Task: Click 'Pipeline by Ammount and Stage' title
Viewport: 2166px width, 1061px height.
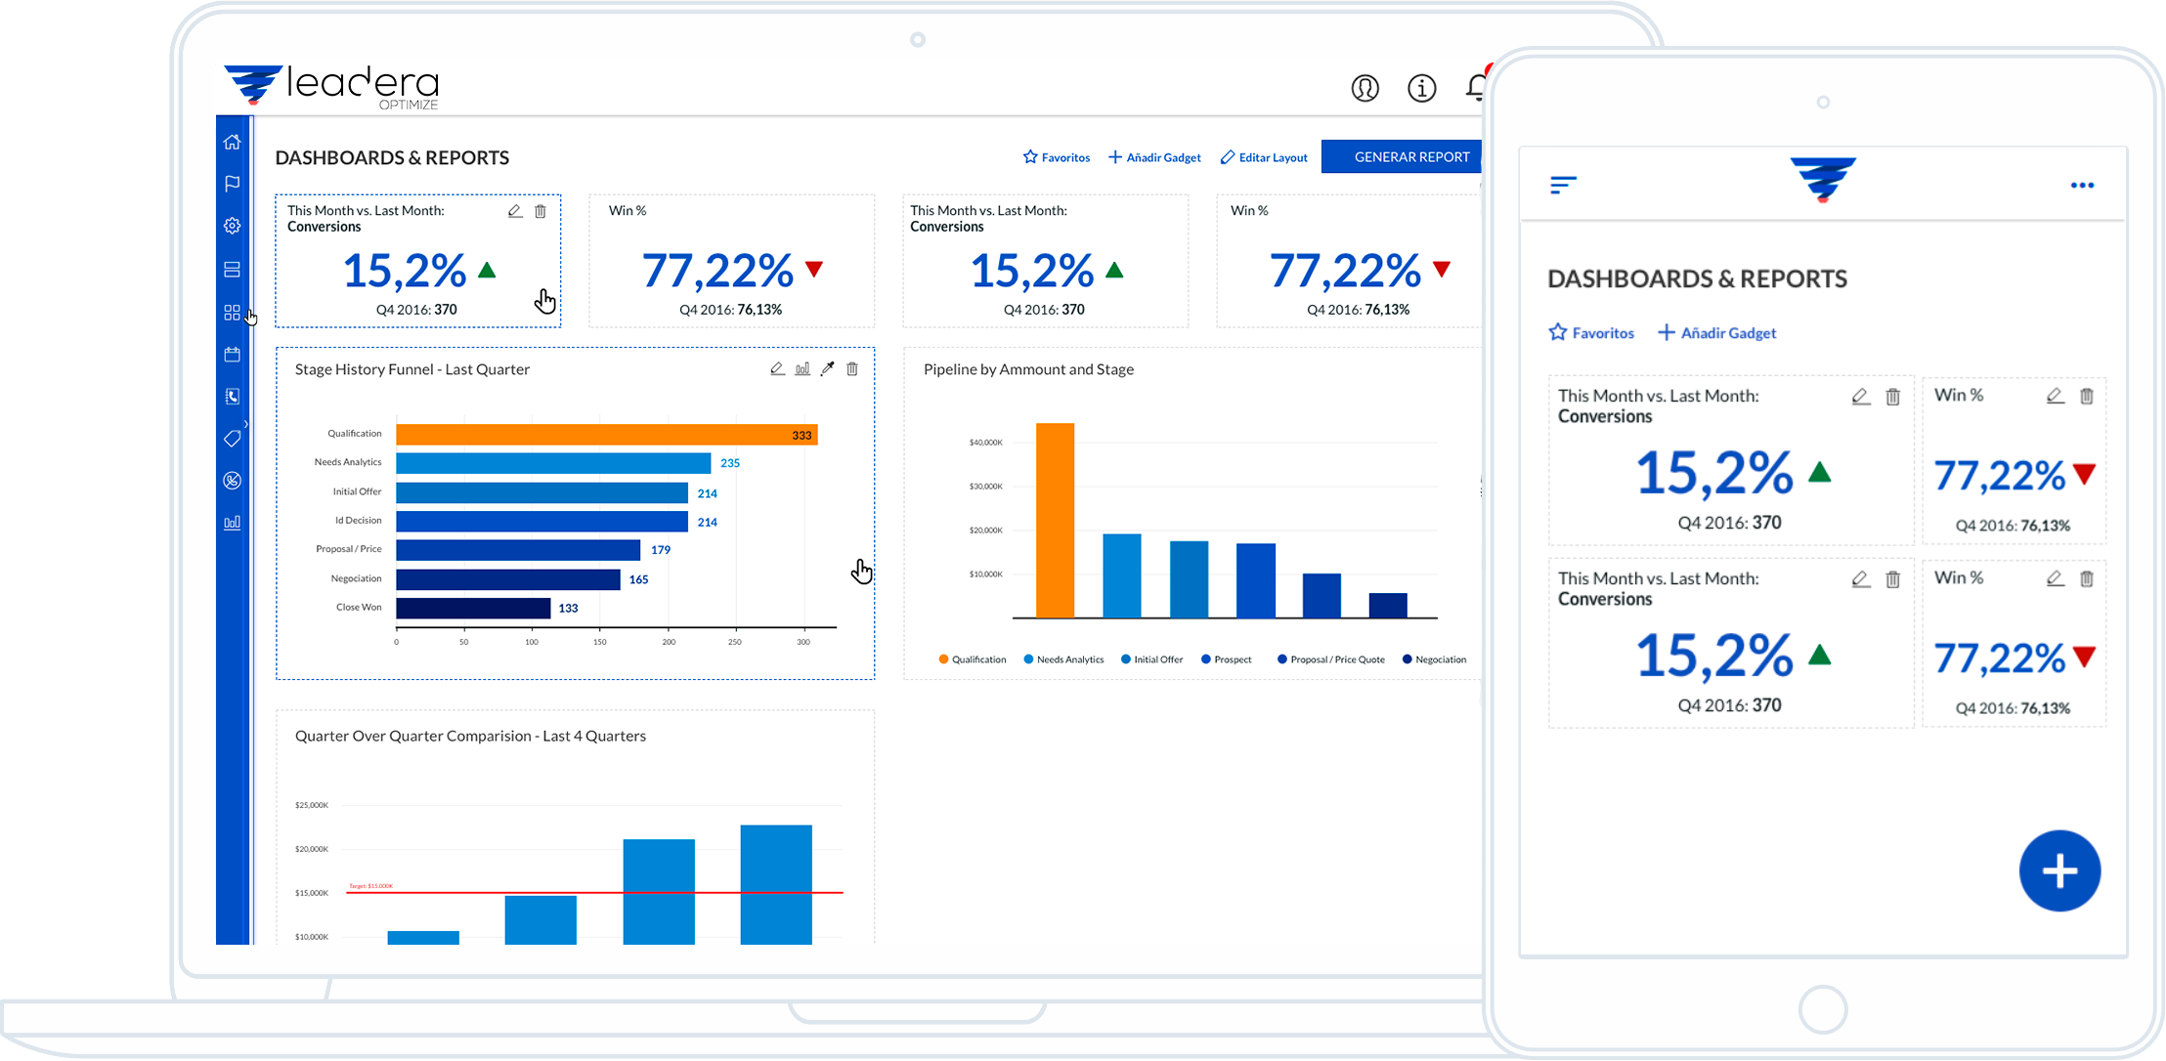Action: pyautogui.click(x=1028, y=369)
